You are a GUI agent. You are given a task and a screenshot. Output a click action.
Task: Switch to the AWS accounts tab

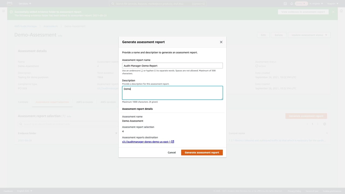pos(84,102)
